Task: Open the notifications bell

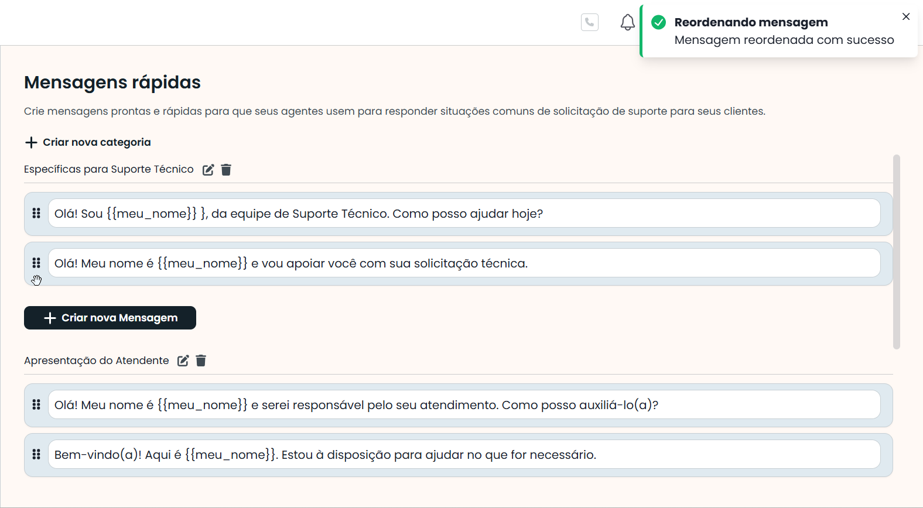Action: (627, 22)
